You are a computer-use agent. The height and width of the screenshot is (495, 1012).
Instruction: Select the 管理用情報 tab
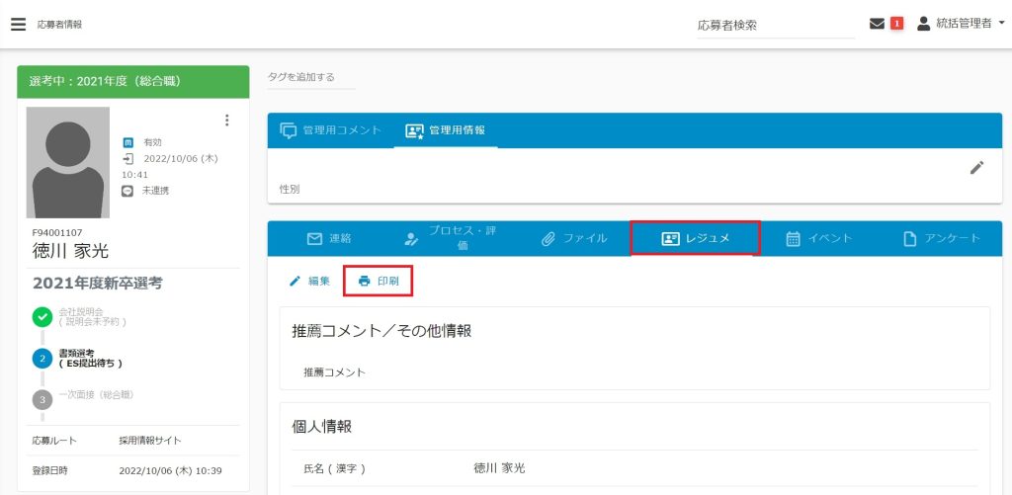pyautogui.click(x=446, y=130)
